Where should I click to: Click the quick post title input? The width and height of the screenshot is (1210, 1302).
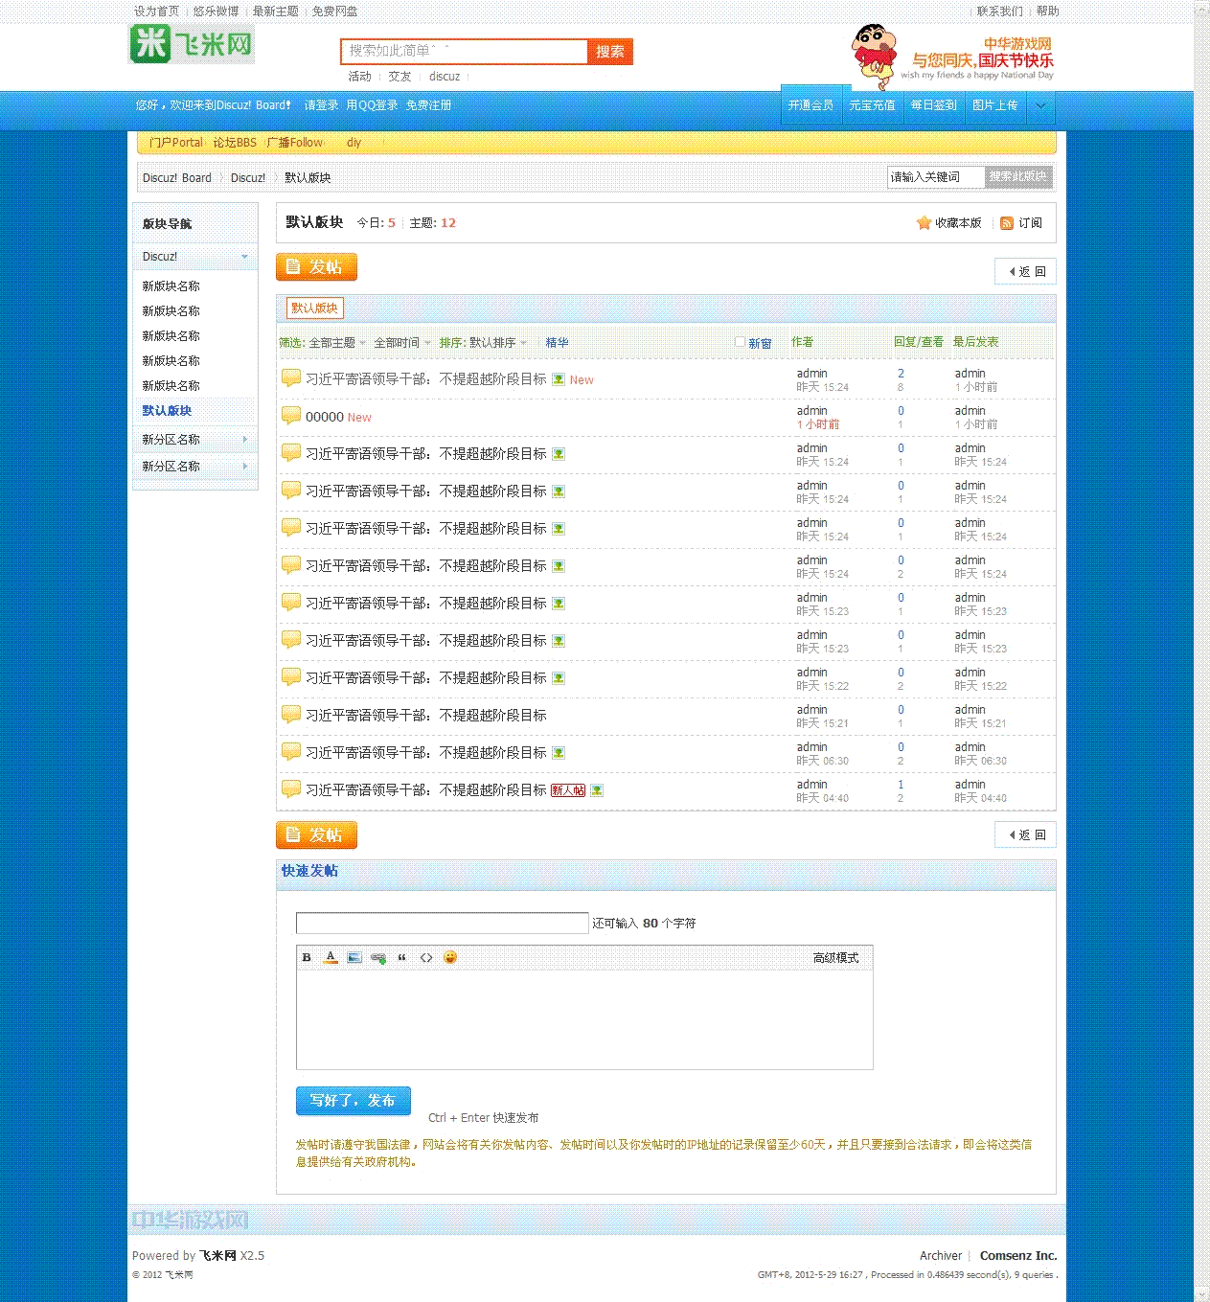442,923
